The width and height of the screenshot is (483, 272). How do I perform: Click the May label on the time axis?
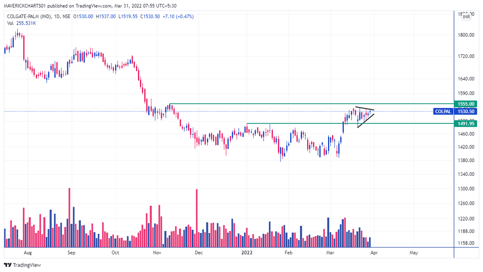pos(414,253)
